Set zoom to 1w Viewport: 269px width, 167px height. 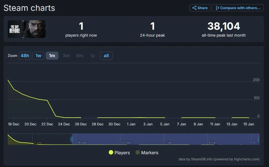(x=38, y=55)
